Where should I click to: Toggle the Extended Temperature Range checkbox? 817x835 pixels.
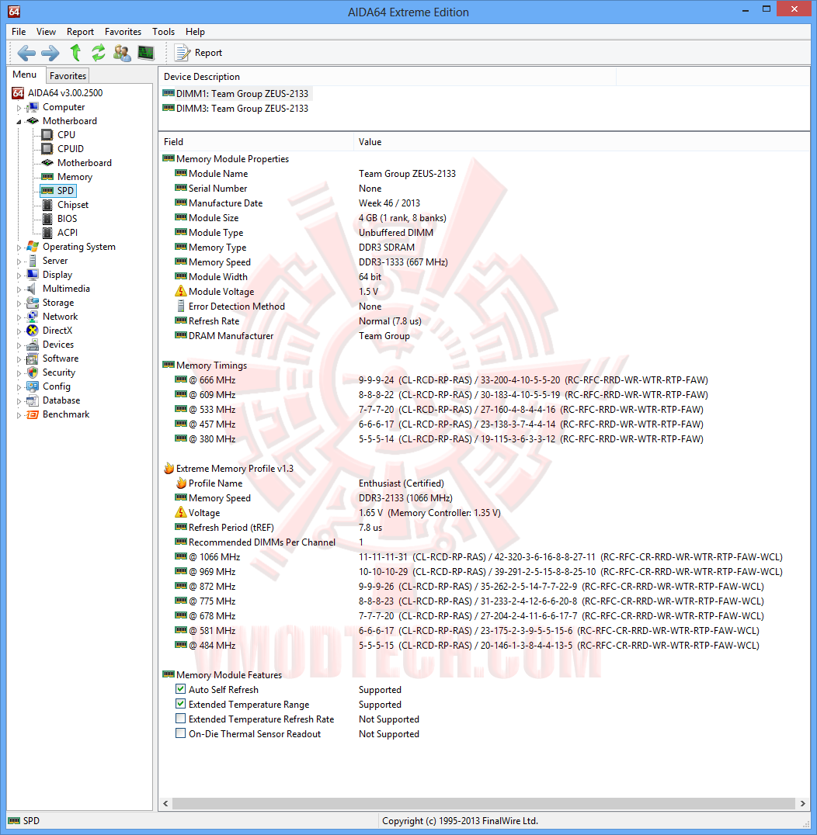[x=181, y=704]
